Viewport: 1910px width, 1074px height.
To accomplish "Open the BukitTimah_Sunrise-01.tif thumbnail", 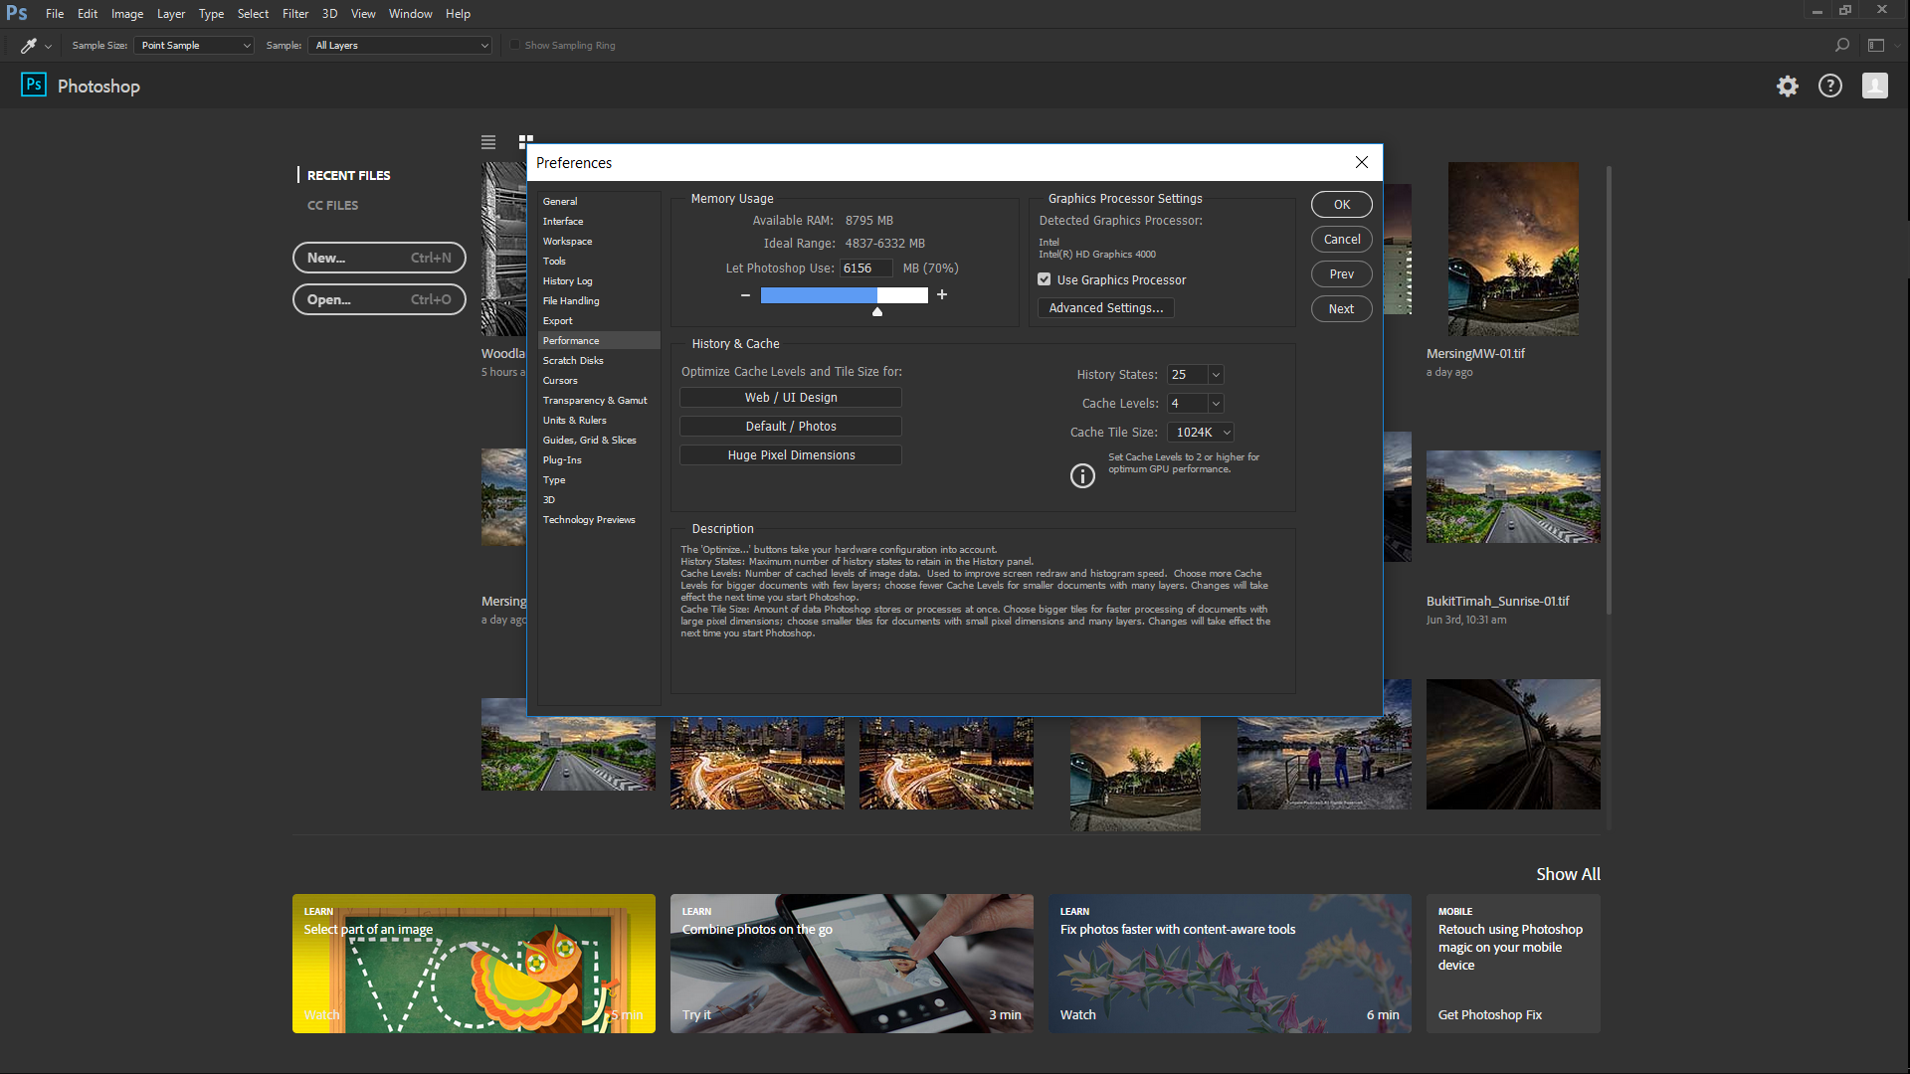I will [x=1513, y=496].
